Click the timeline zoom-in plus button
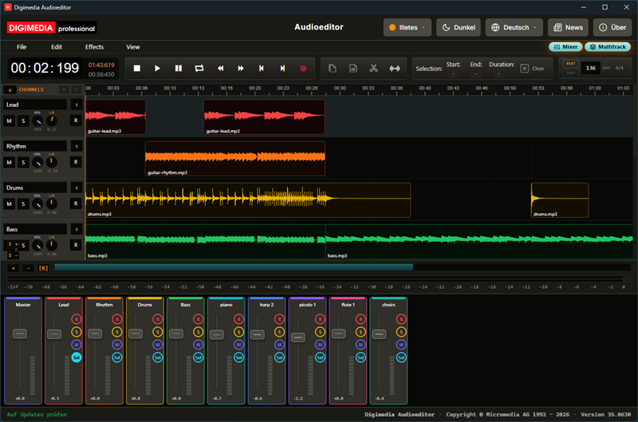 tap(14, 268)
